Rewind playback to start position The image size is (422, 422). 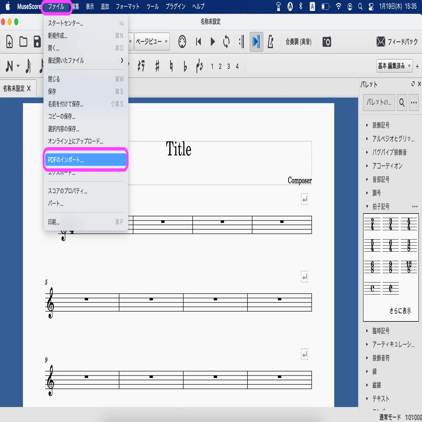pyautogui.click(x=199, y=42)
